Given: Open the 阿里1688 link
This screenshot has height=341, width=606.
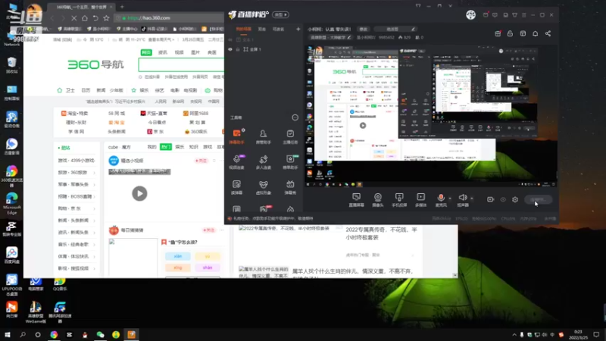Looking at the screenshot, I should coord(196,113).
